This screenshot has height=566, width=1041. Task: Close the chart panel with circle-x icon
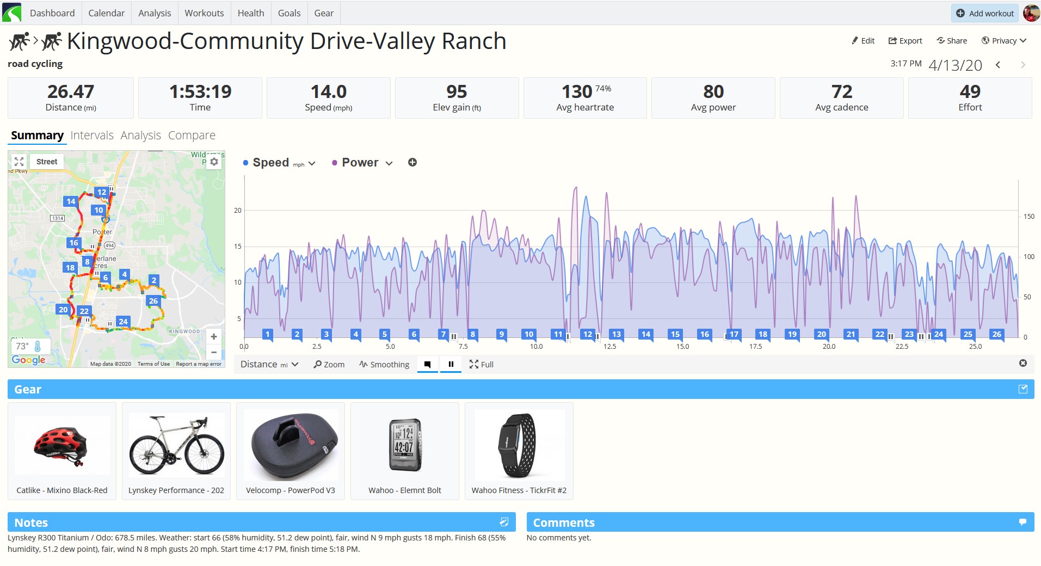tap(1023, 363)
